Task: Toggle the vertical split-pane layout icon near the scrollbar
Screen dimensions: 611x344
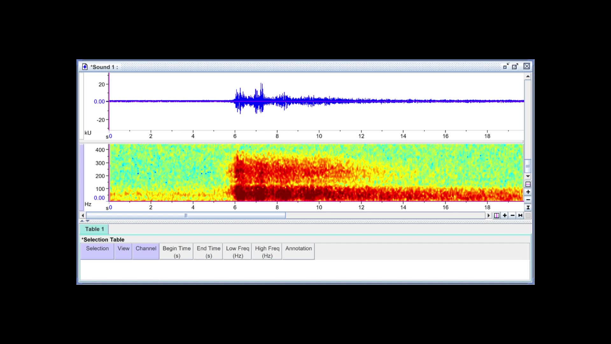Action: click(x=497, y=216)
